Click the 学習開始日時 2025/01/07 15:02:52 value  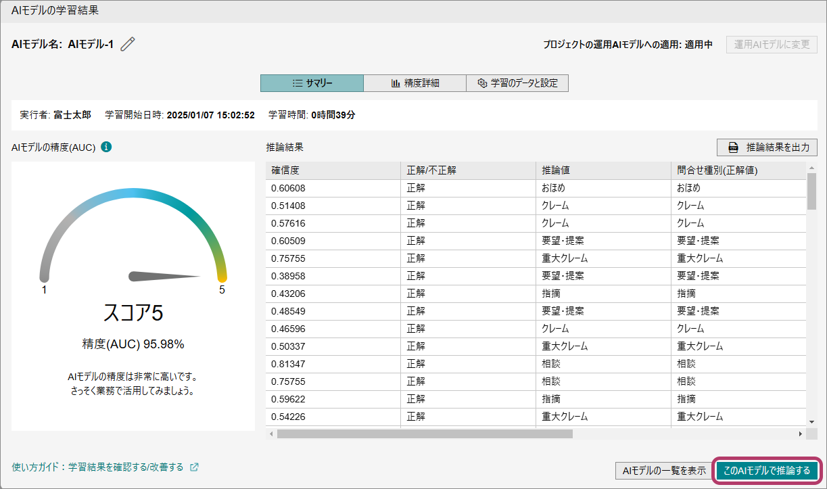pos(210,115)
